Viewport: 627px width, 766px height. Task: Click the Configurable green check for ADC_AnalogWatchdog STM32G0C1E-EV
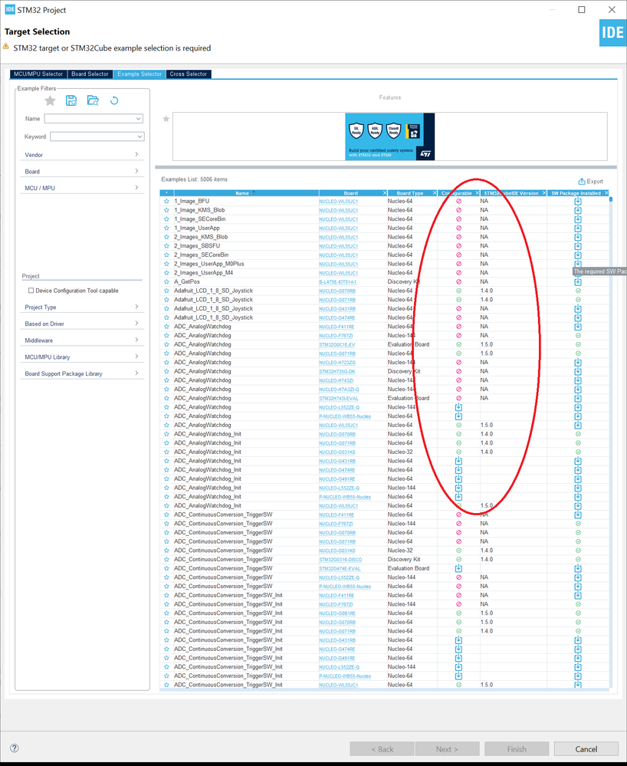(x=458, y=344)
